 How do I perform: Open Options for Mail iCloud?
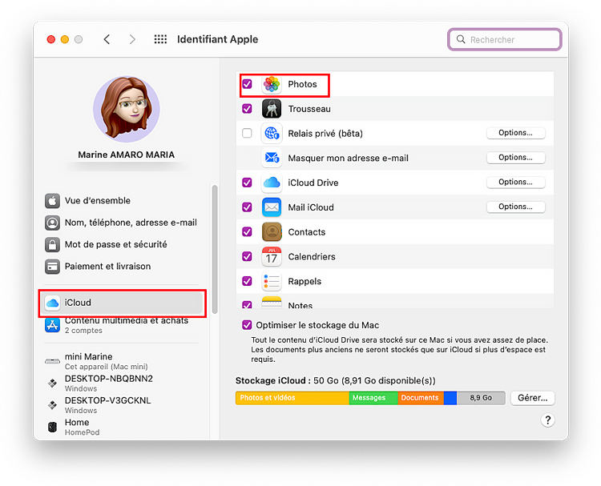[x=515, y=207]
